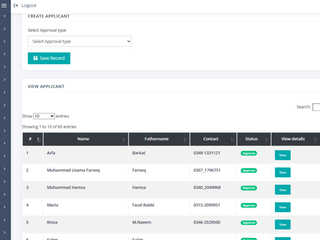Viewport: 320px width, 240px height.
Task: Click the Name column sort icon
Action: point(124,140)
